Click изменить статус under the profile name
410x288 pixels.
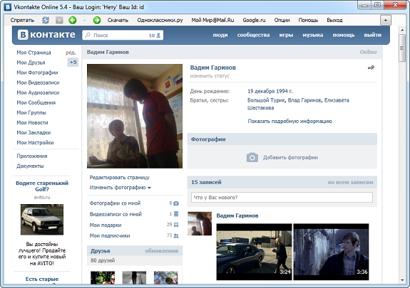[210, 76]
